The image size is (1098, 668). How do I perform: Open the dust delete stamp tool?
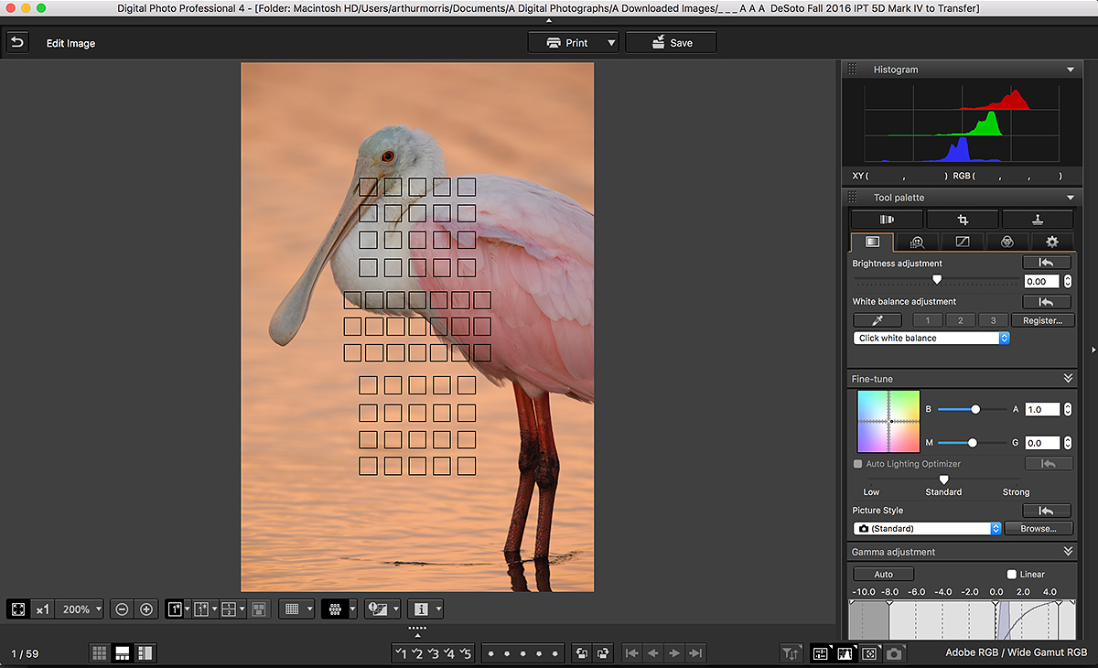tap(1038, 220)
